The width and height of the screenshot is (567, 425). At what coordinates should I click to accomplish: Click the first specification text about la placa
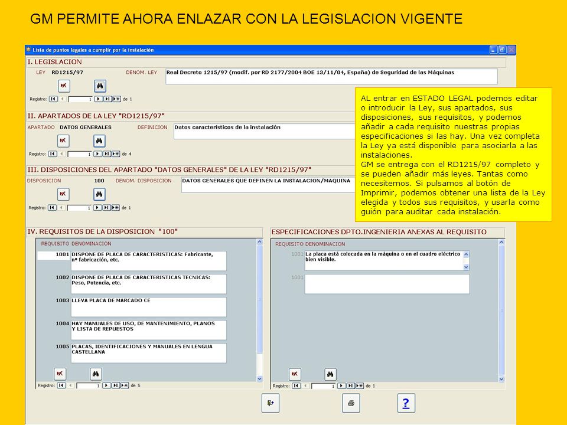pos(384,260)
